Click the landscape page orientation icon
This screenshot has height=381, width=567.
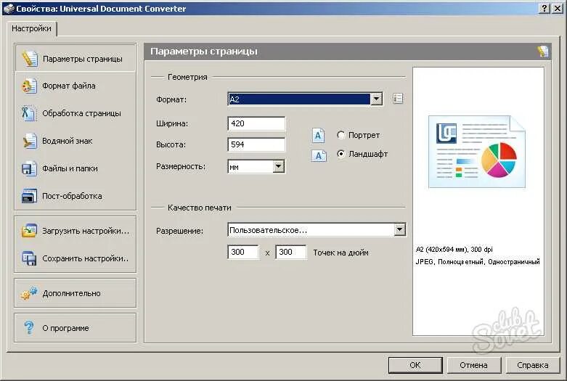[x=319, y=156]
